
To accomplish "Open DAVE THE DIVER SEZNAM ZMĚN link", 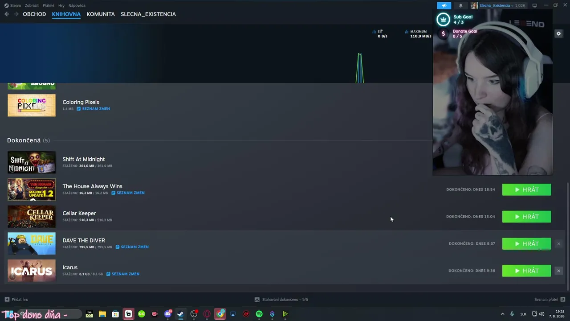I will (x=132, y=247).
